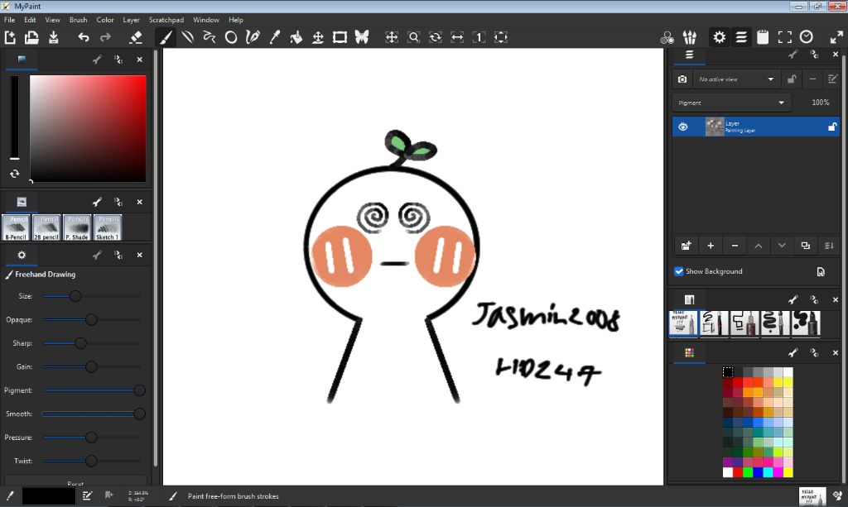Click the layer opacity 100% value
This screenshot has height=507, width=848.
click(820, 103)
